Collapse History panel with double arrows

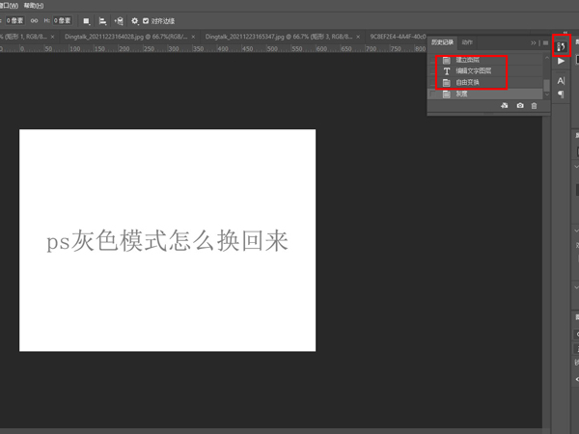(x=534, y=42)
